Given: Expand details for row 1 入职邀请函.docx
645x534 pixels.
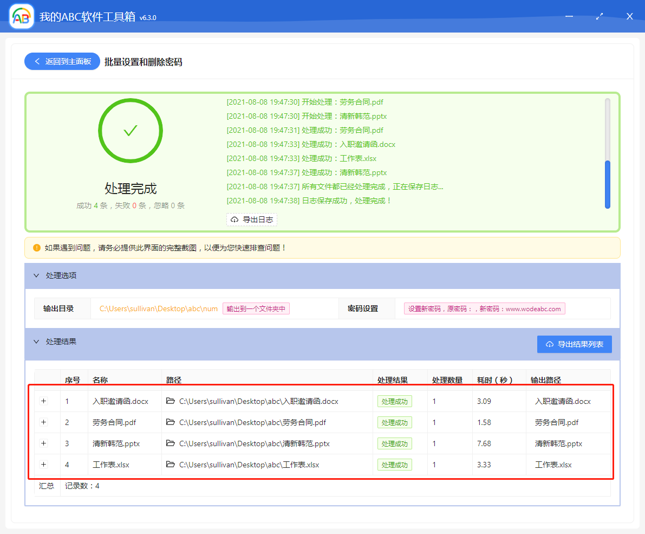Looking at the screenshot, I should point(43,401).
